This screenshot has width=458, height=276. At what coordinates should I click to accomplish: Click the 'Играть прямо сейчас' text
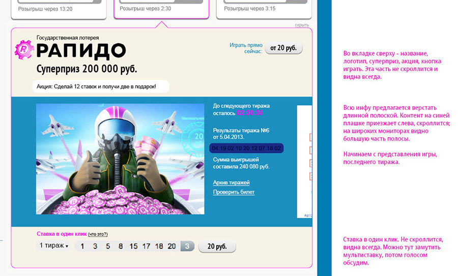245,48
